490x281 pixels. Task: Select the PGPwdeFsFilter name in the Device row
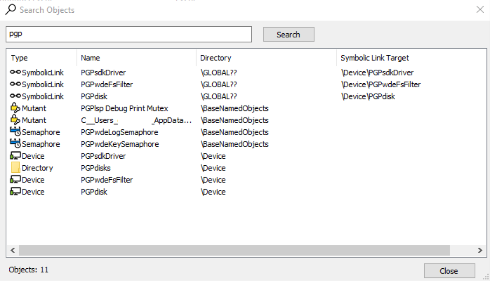(107, 180)
